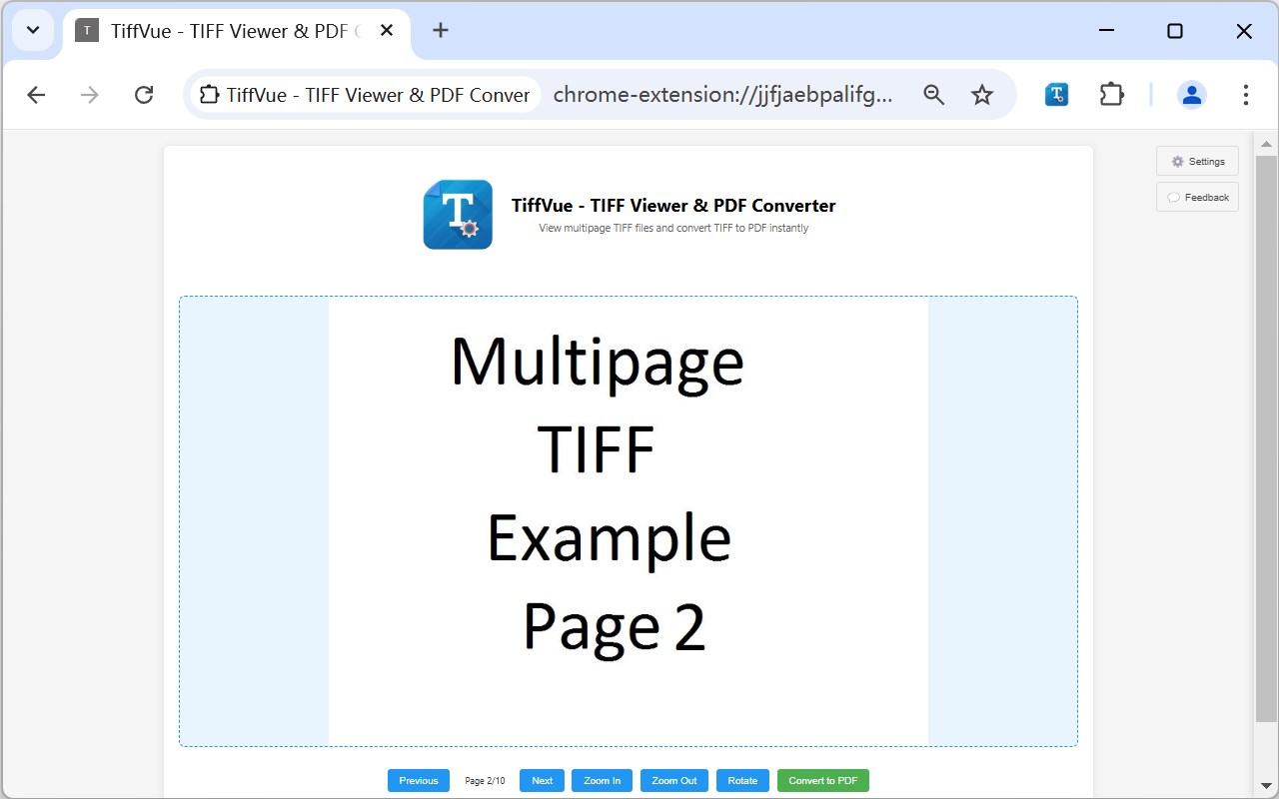Click Zoom In button
1279x799 pixels.
point(602,780)
